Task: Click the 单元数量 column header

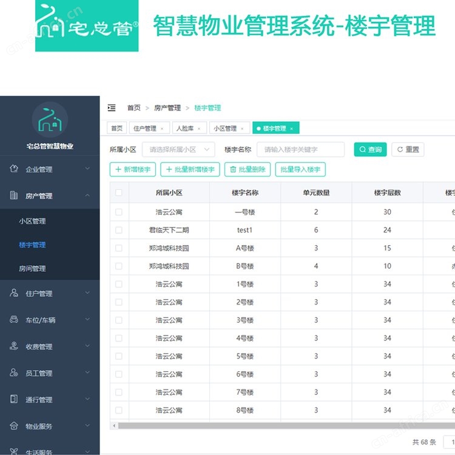Action: [x=316, y=193]
